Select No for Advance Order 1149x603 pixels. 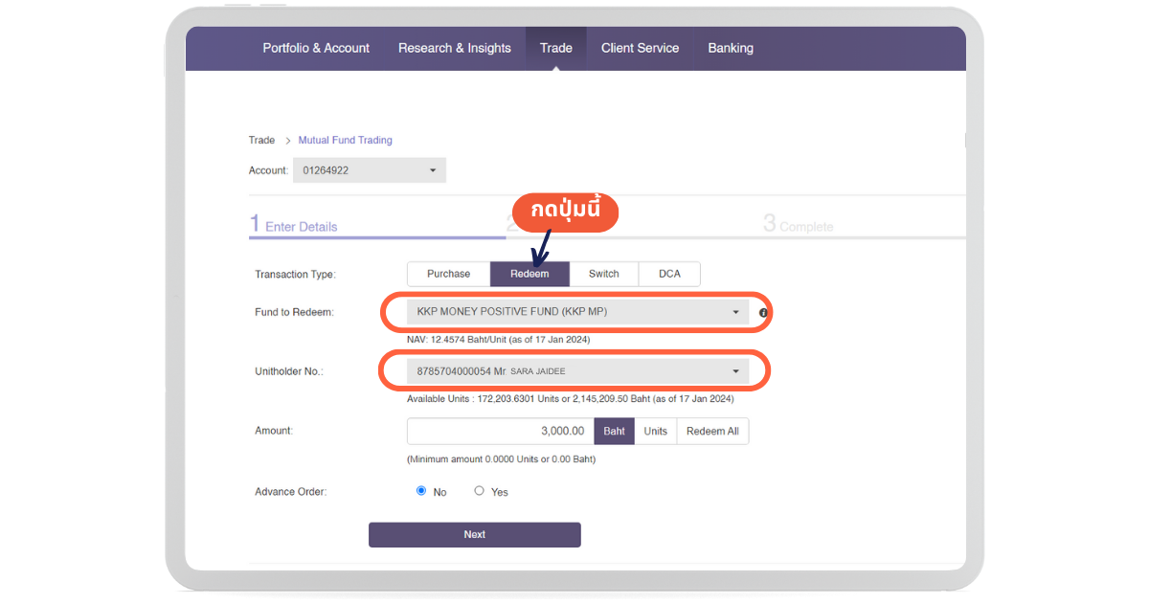point(421,491)
